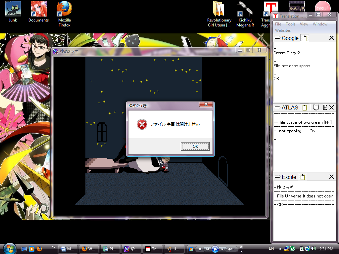Click the Excite translate arrow button
Screen dimensions: 339x254
(x=277, y=177)
